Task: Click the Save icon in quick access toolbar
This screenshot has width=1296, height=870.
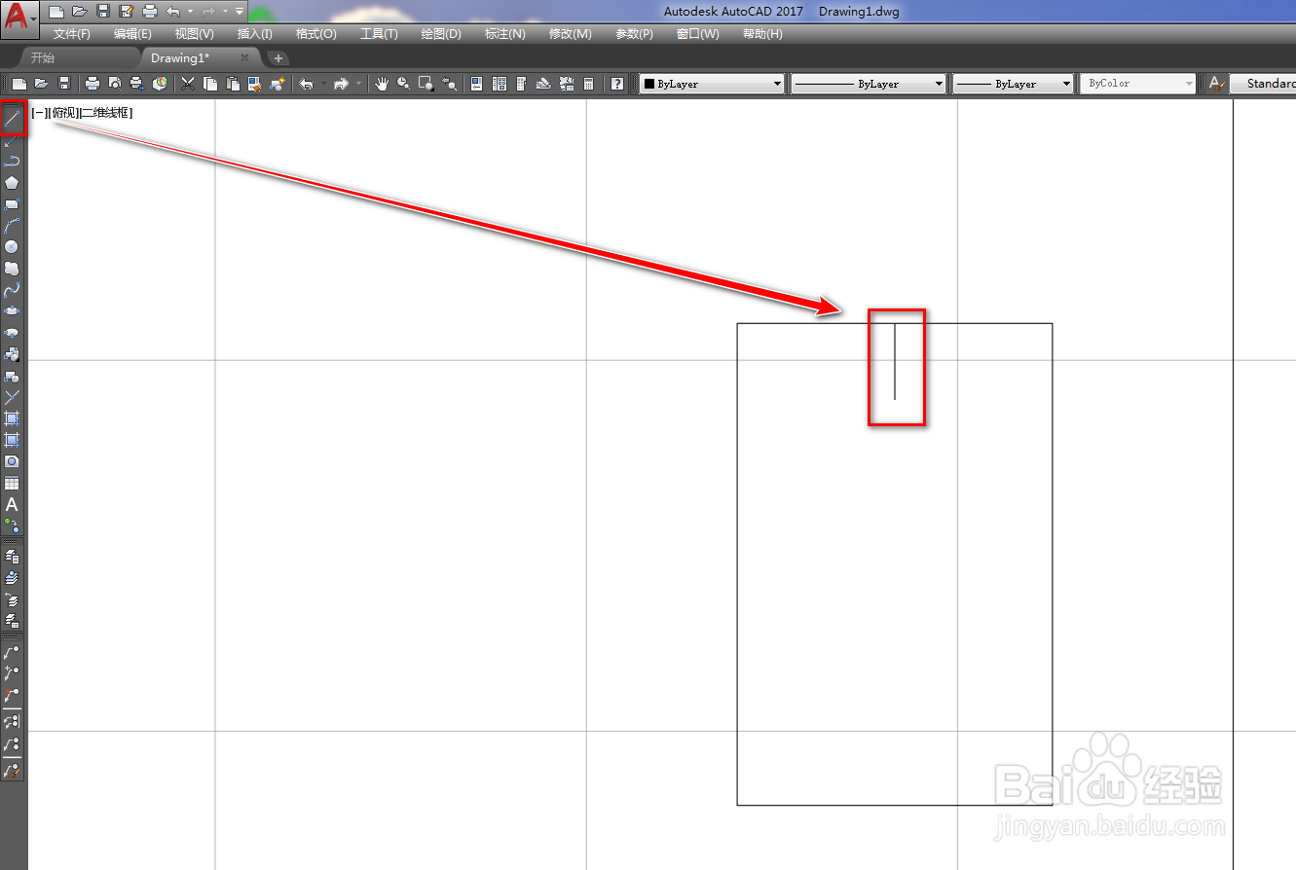Action: pyautogui.click(x=103, y=12)
